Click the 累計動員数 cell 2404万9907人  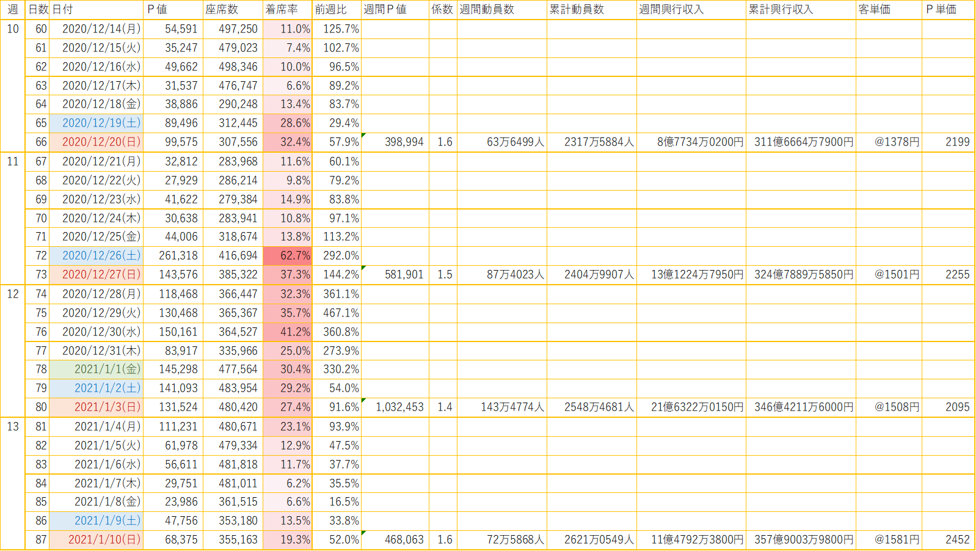[x=592, y=275]
